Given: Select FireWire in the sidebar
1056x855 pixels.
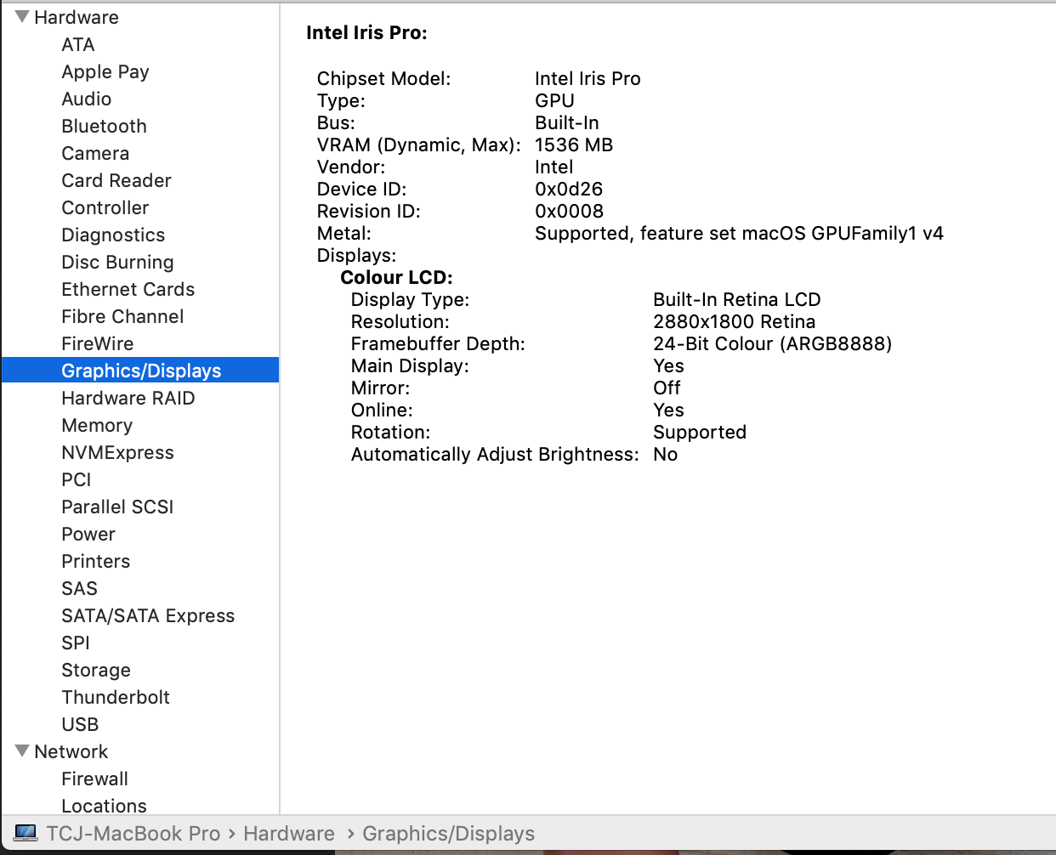Looking at the screenshot, I should coord(98,343).
